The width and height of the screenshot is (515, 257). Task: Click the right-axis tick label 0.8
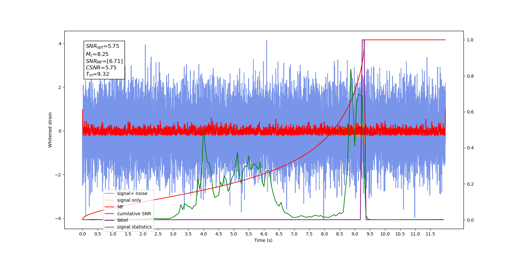[470, 76]
